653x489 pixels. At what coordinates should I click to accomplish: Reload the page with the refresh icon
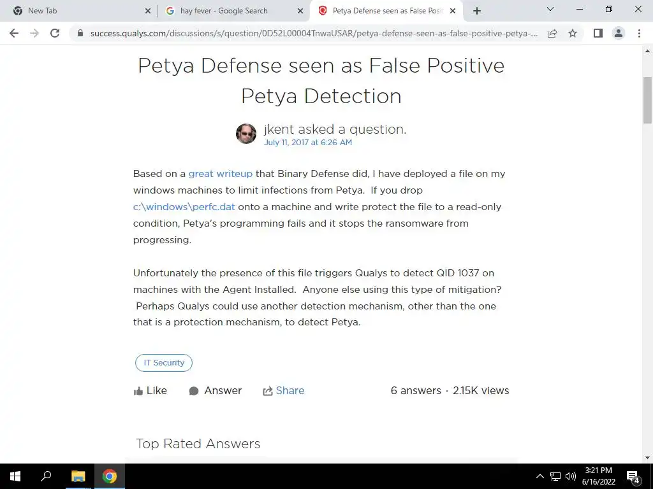(x=55, y=33)
